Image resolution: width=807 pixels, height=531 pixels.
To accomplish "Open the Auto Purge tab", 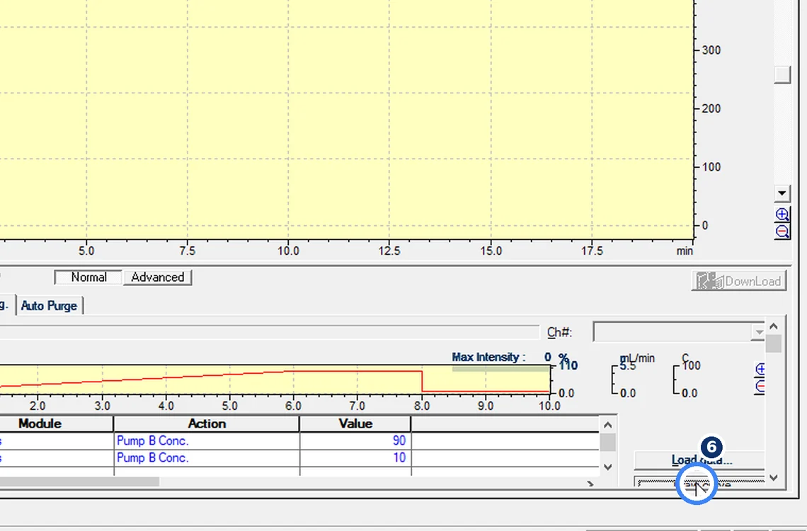I will click(x=50, y=306).
